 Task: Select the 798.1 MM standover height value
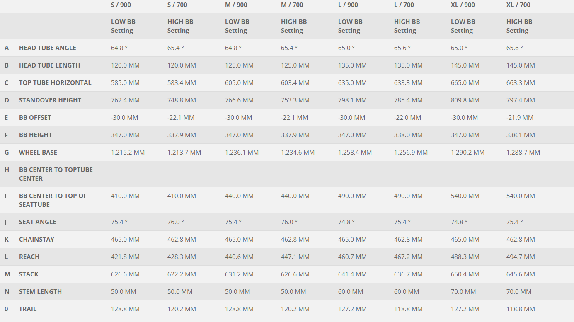[x=352, y=100]
